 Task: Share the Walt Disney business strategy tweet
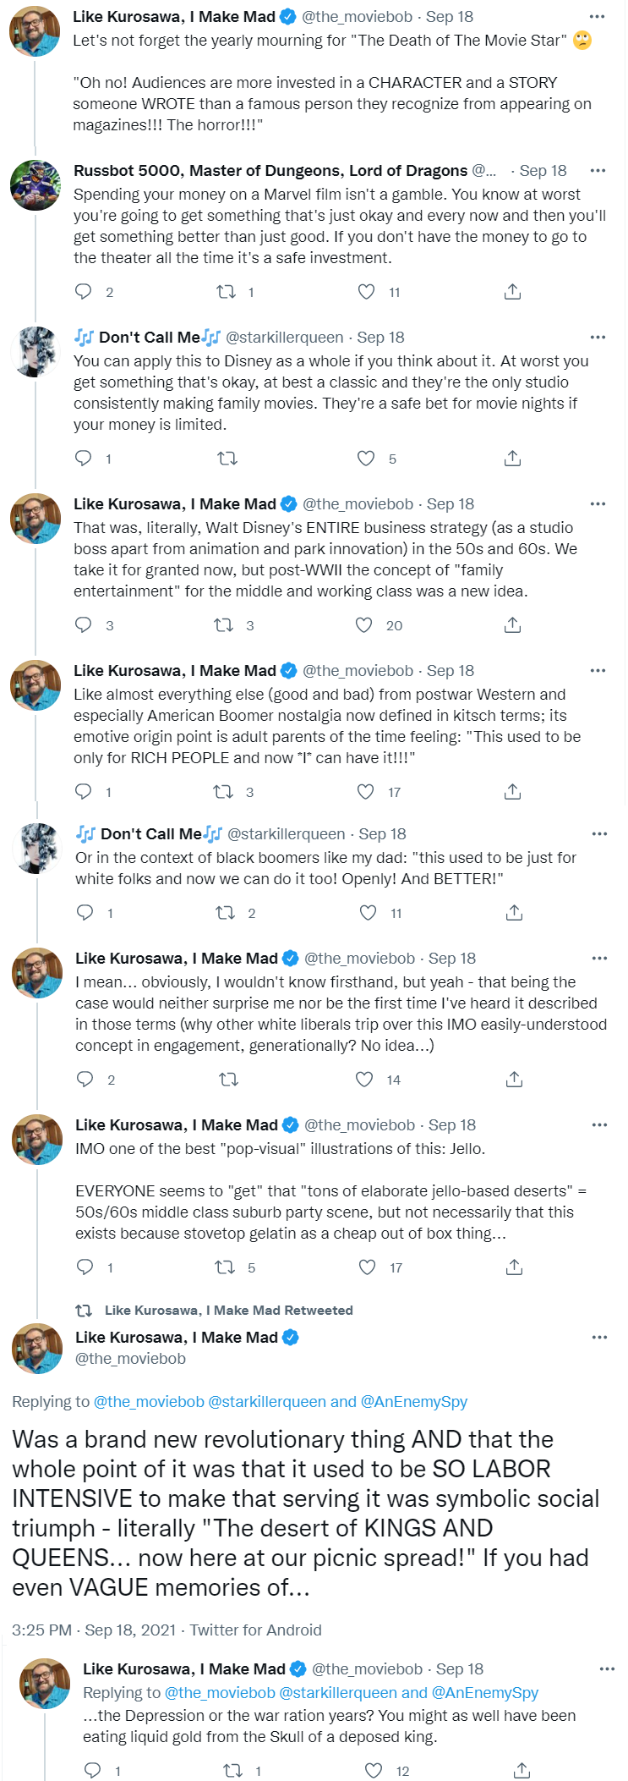point(512,625)
